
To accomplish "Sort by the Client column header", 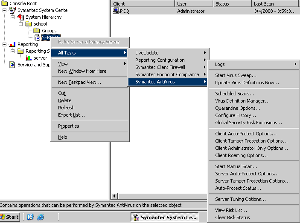I will point(143,4).
